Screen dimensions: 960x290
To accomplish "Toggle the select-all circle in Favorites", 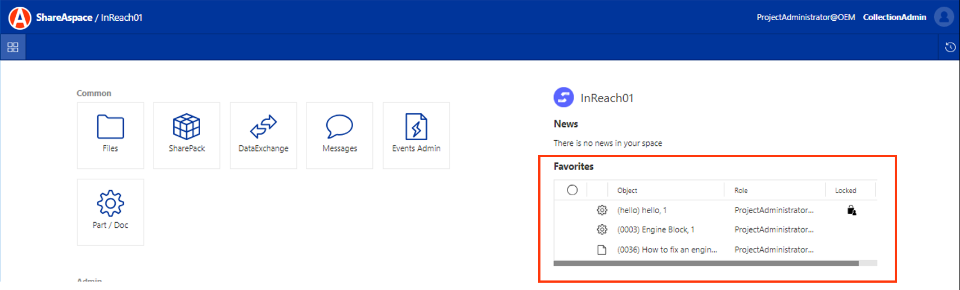I will click(x=572, y=190).
